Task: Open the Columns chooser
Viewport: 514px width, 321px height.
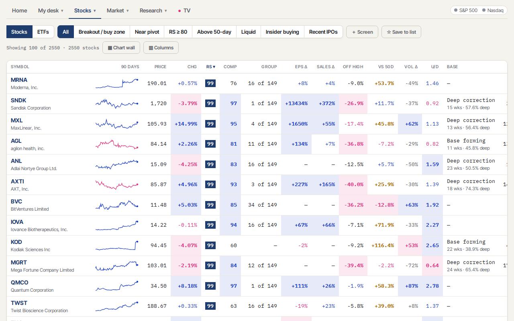Action: (x=161, y=48)
